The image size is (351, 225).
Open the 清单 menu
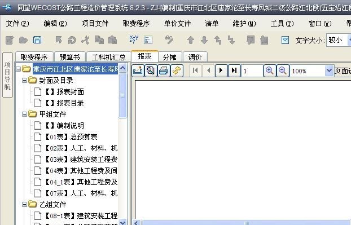point(212,24)
